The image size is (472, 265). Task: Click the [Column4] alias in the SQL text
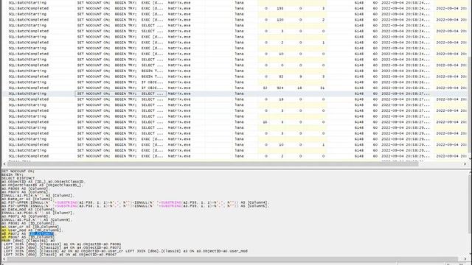(257, 202)
